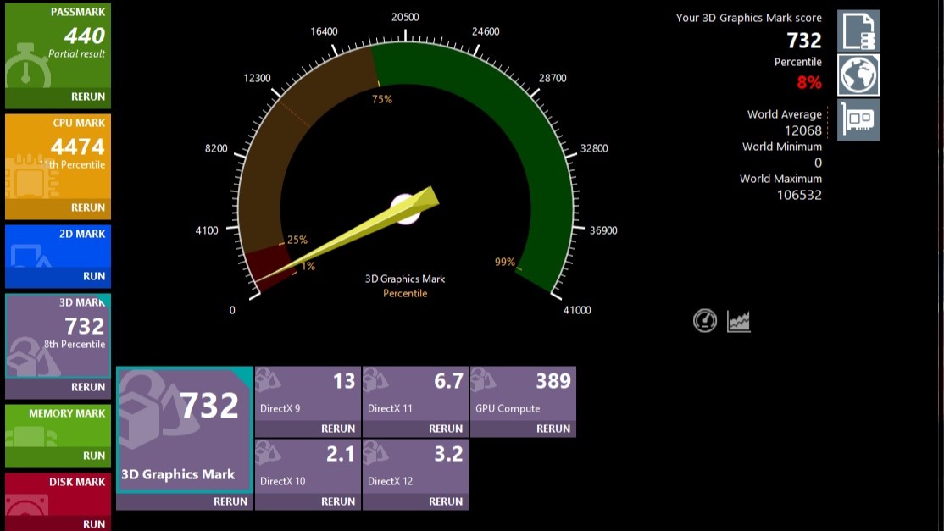
Task: Switch to the gauge dial view icon
Action: [704, 320]
